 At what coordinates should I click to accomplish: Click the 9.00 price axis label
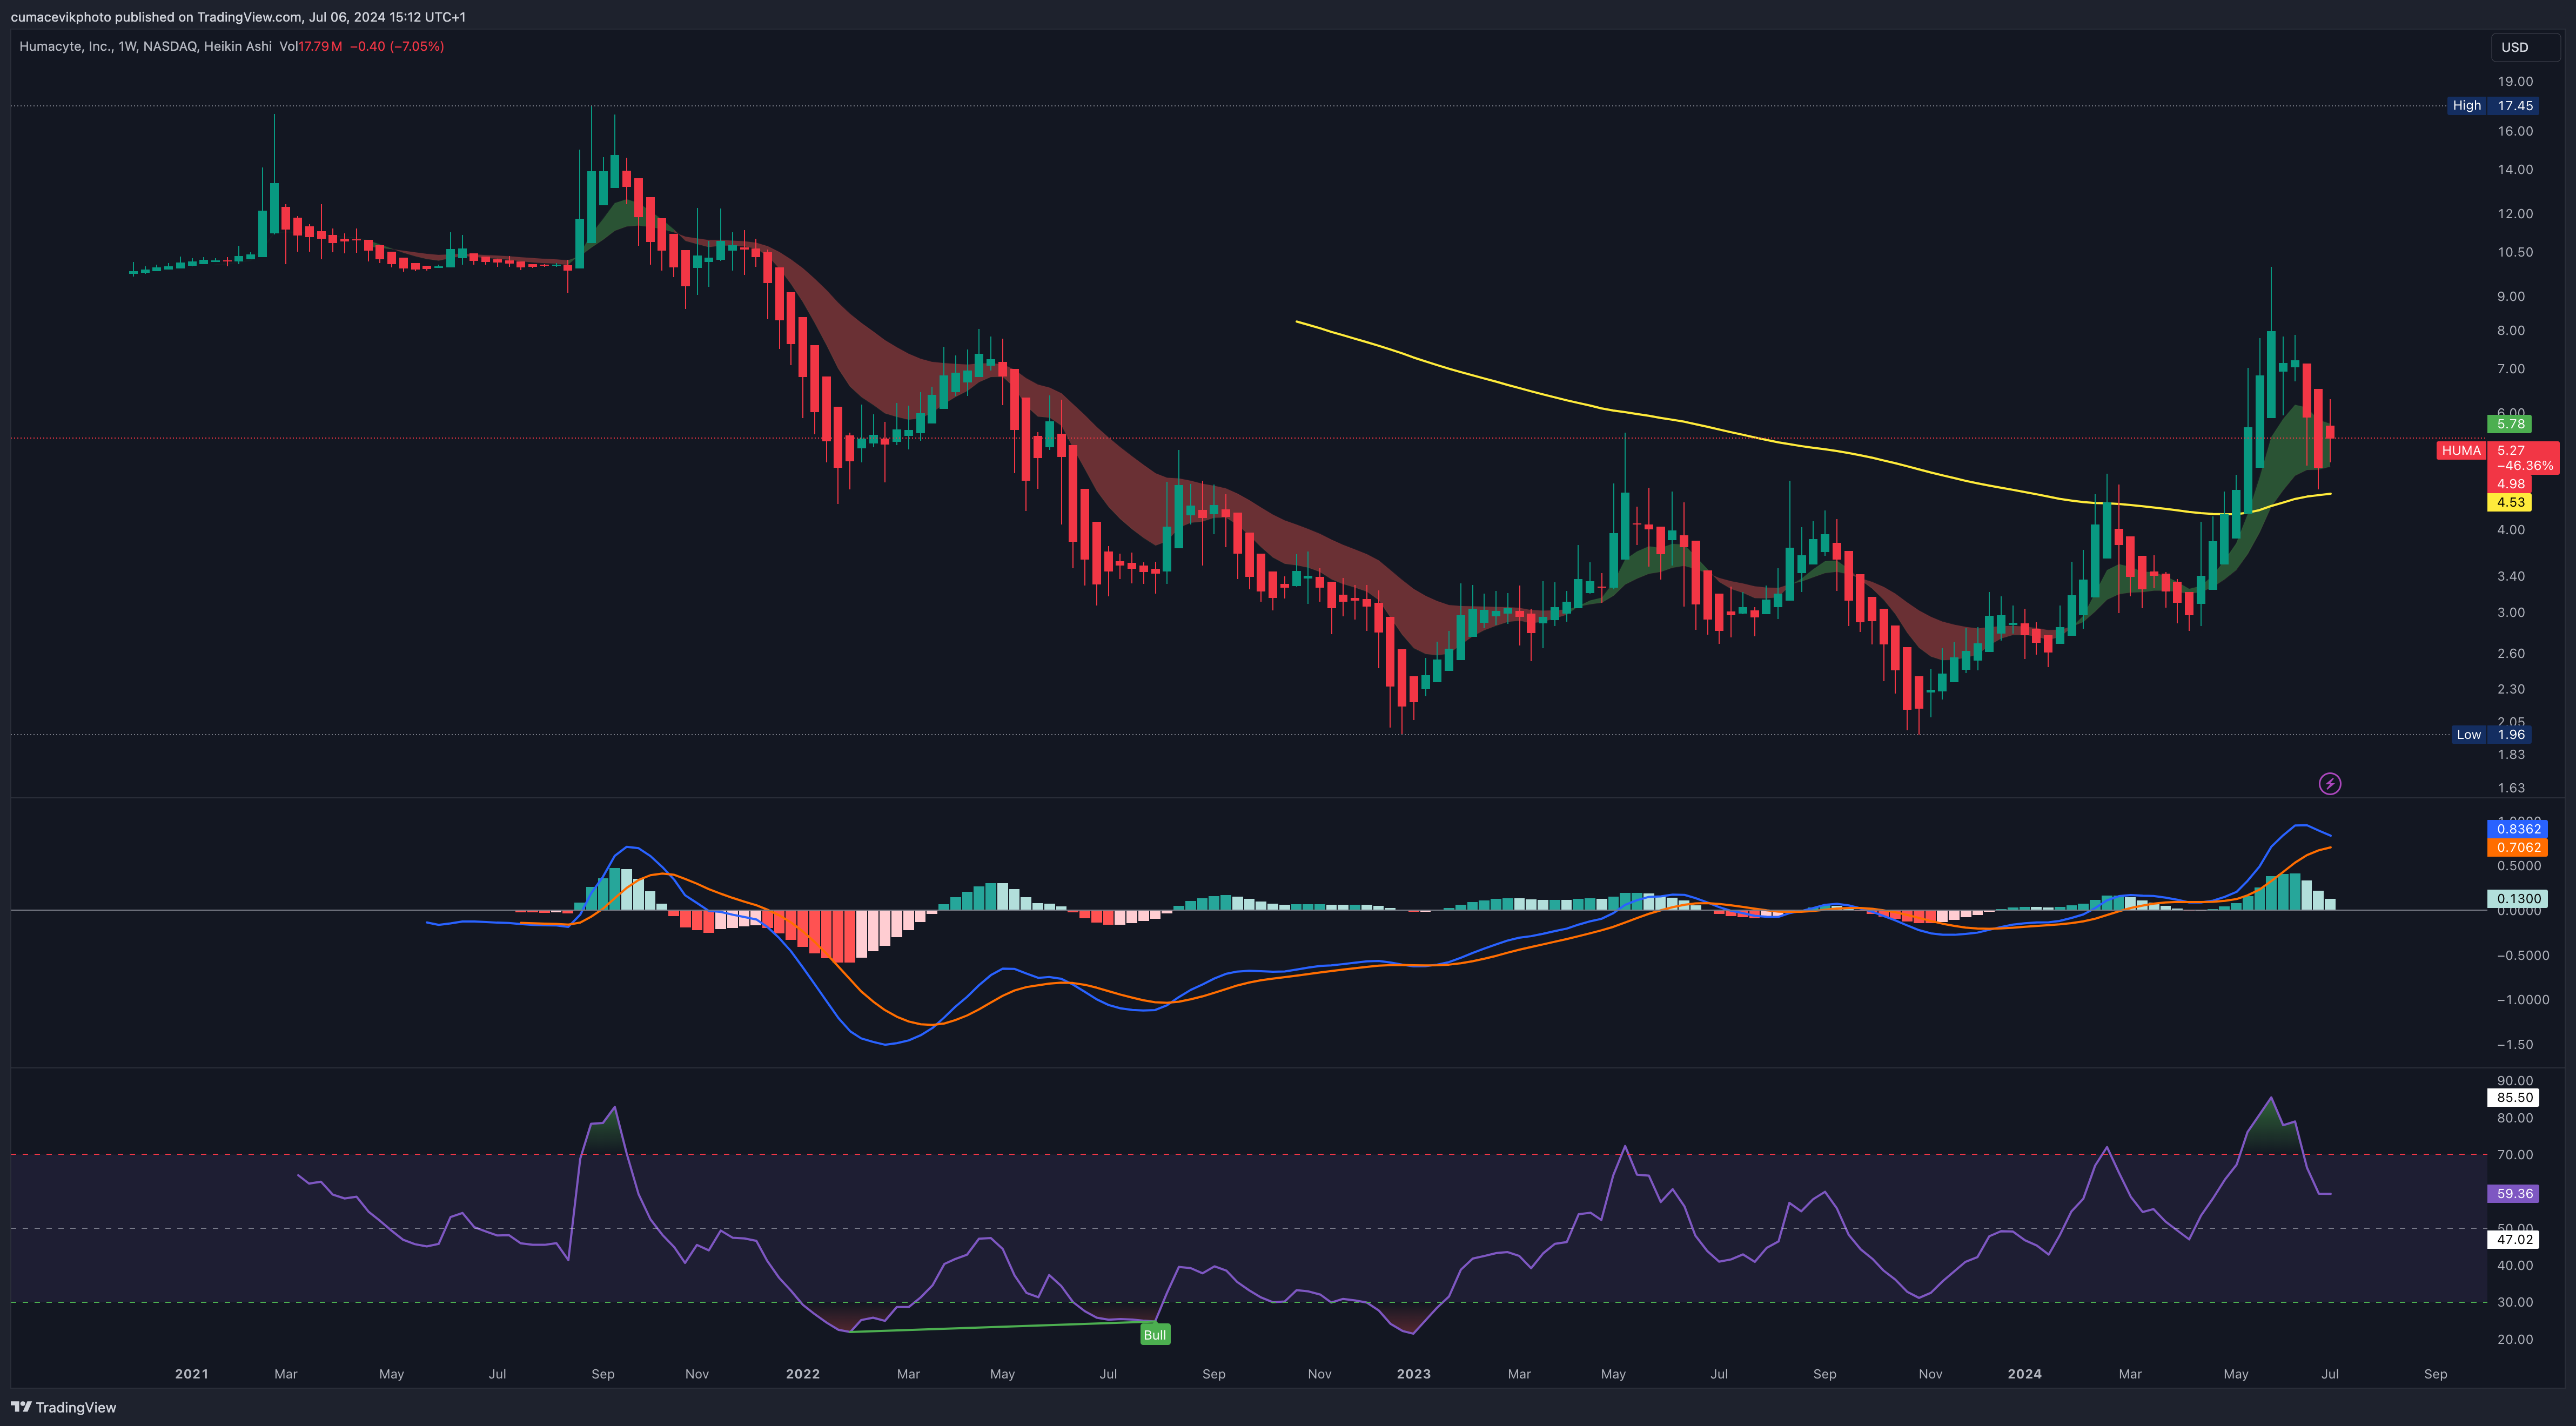coord(2511,296)
